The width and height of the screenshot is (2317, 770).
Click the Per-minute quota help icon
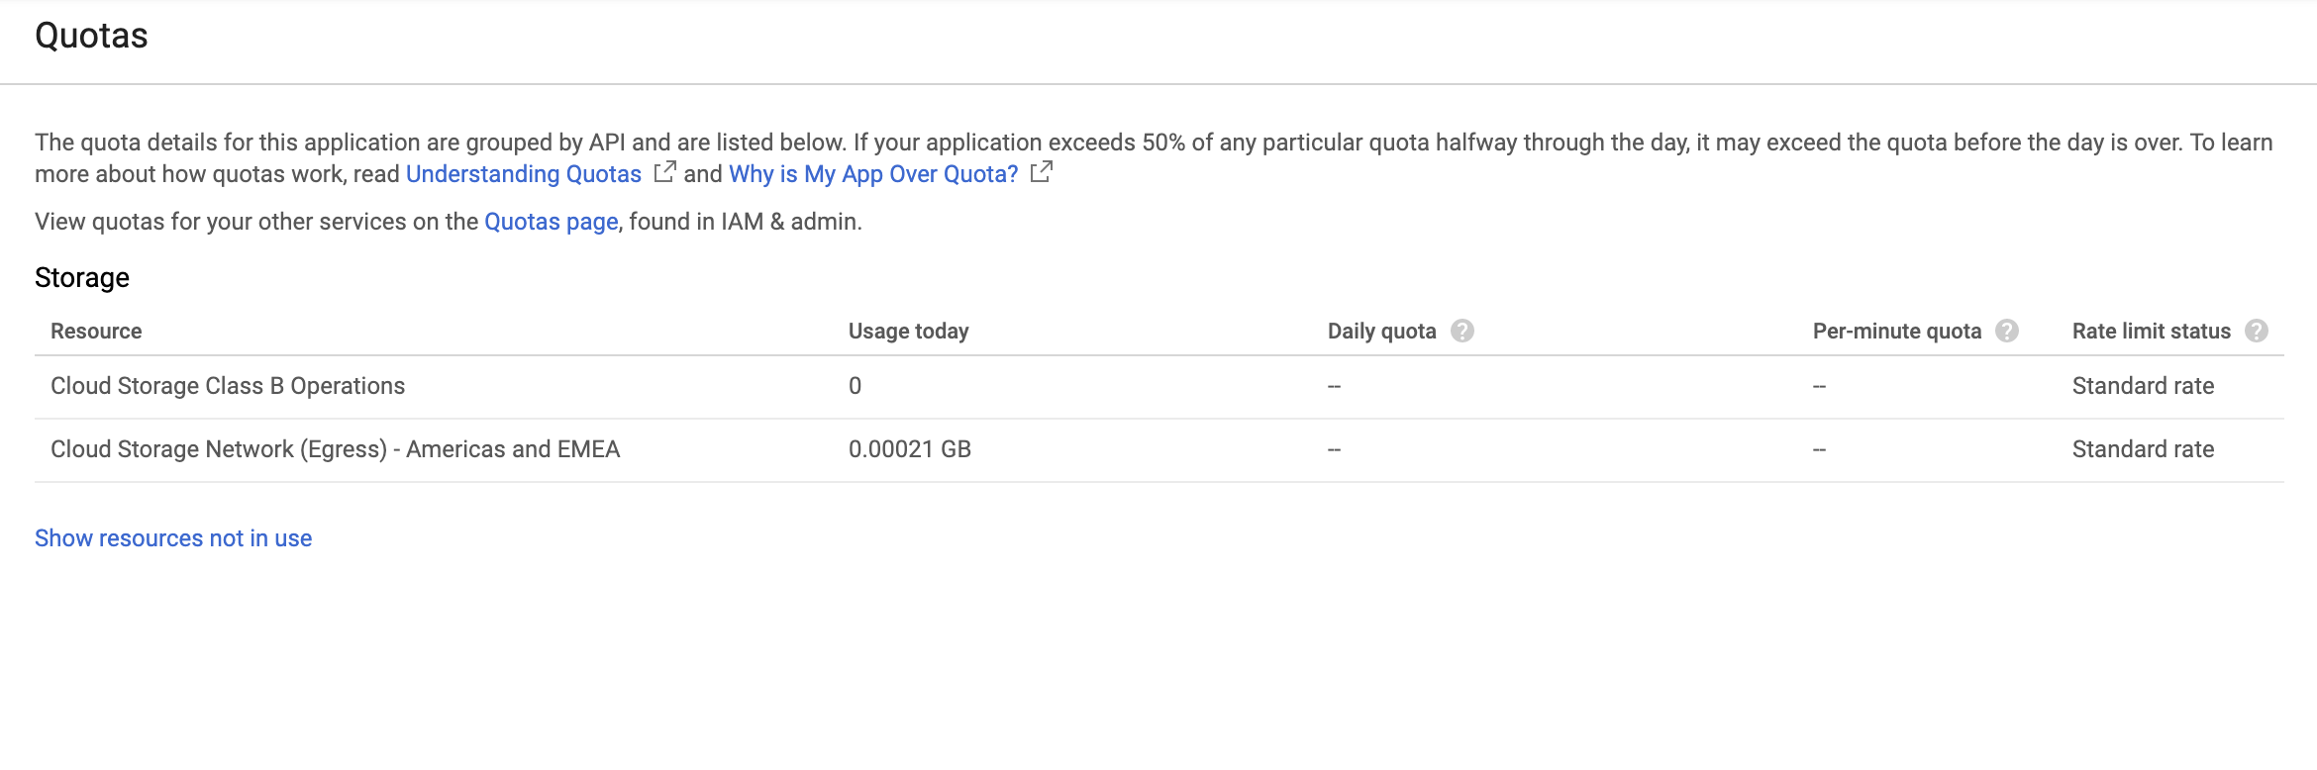click(2007, 332)
